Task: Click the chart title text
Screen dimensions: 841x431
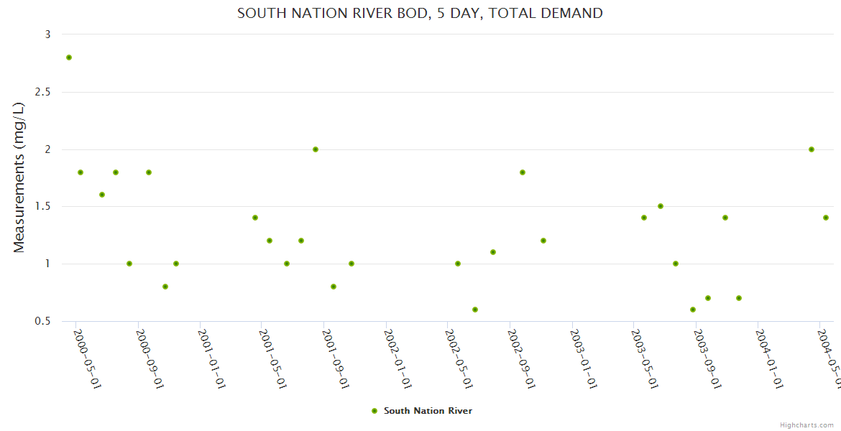Action: 420,13
